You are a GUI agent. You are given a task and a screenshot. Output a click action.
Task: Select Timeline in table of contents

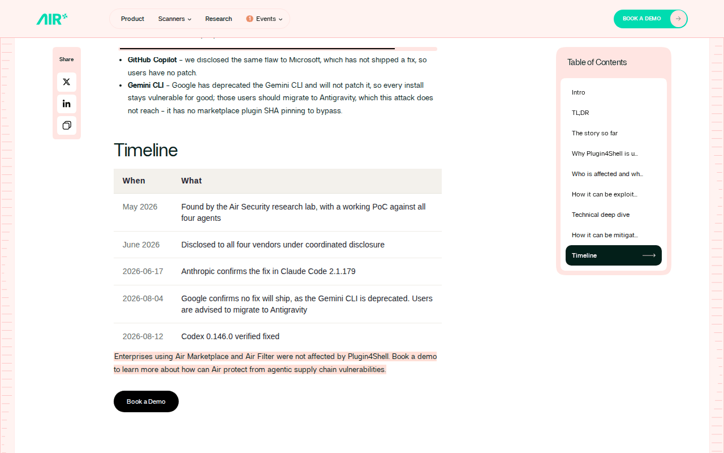614,255
